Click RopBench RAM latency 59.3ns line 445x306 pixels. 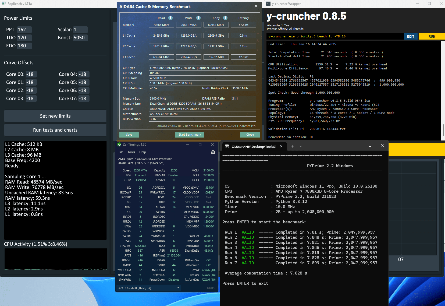pos(28,198)
